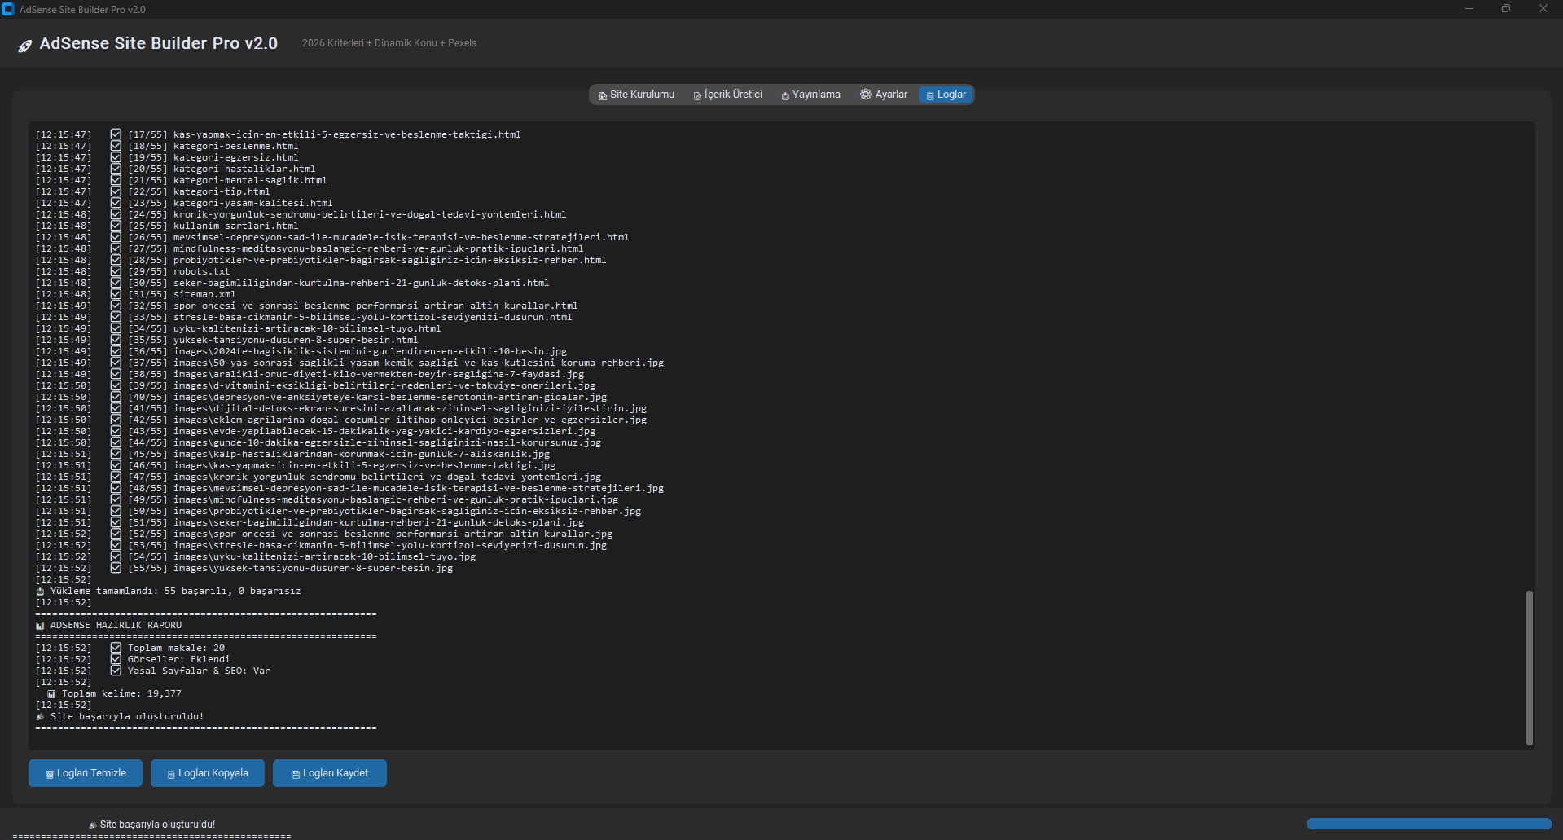The image size is (1563, 840).
Task: Copy logs using Logları Kopyala button
Action: pyautogui.click(x=208, y=773)
